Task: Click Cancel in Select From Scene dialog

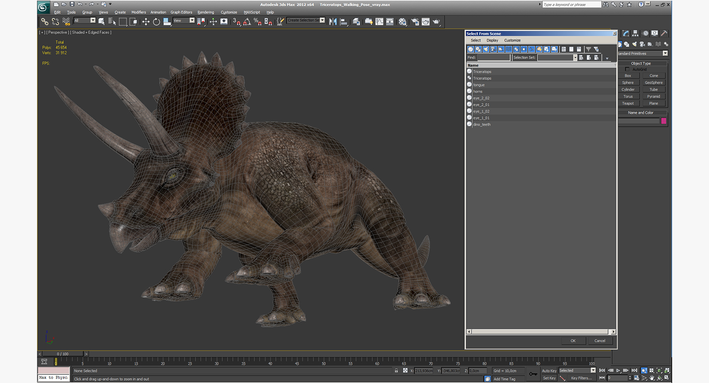Action: (x=600, y=341)
